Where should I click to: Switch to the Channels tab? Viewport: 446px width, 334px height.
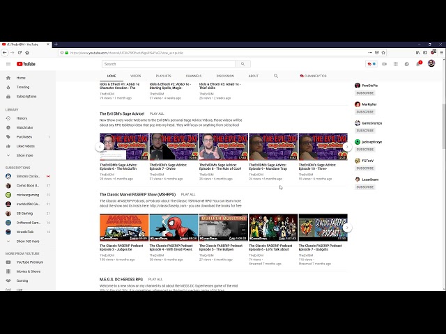point(194,76)
